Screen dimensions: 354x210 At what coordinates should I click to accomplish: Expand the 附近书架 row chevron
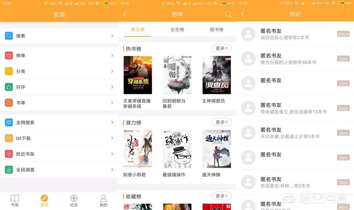[x=112, y=154]
